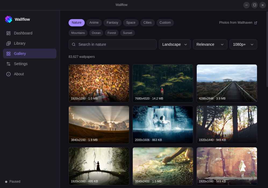Select the sun rays wallpaper 3840x2160
Screen dimensions: 268x188
pos(99,125)
